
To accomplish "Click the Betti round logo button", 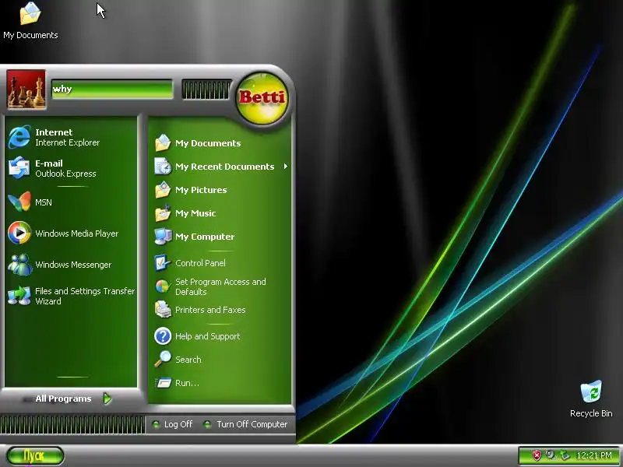I will point(262,97).
